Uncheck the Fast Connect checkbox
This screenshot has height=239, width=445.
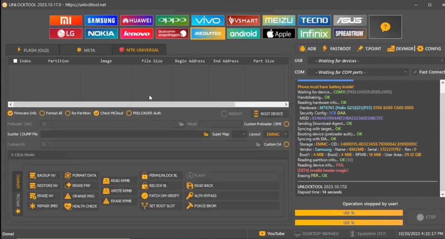(415, 72)
